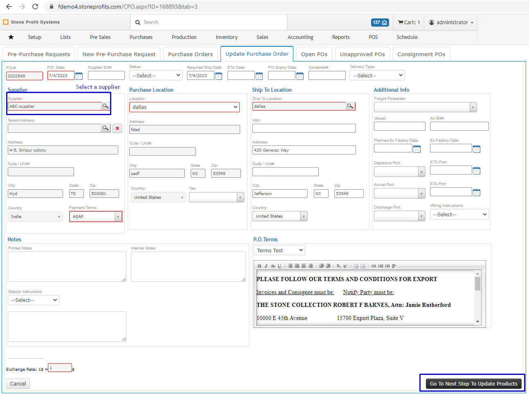Click the Exchange Rate input field
Screen dimensions: 529x397
[x=60, y=368]
